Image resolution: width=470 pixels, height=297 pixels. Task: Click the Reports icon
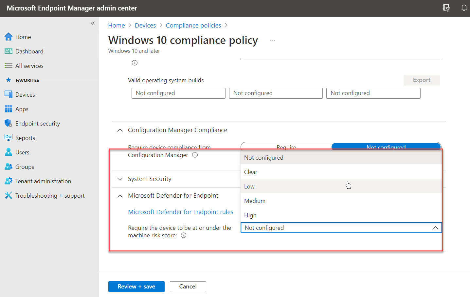[9, 138]
